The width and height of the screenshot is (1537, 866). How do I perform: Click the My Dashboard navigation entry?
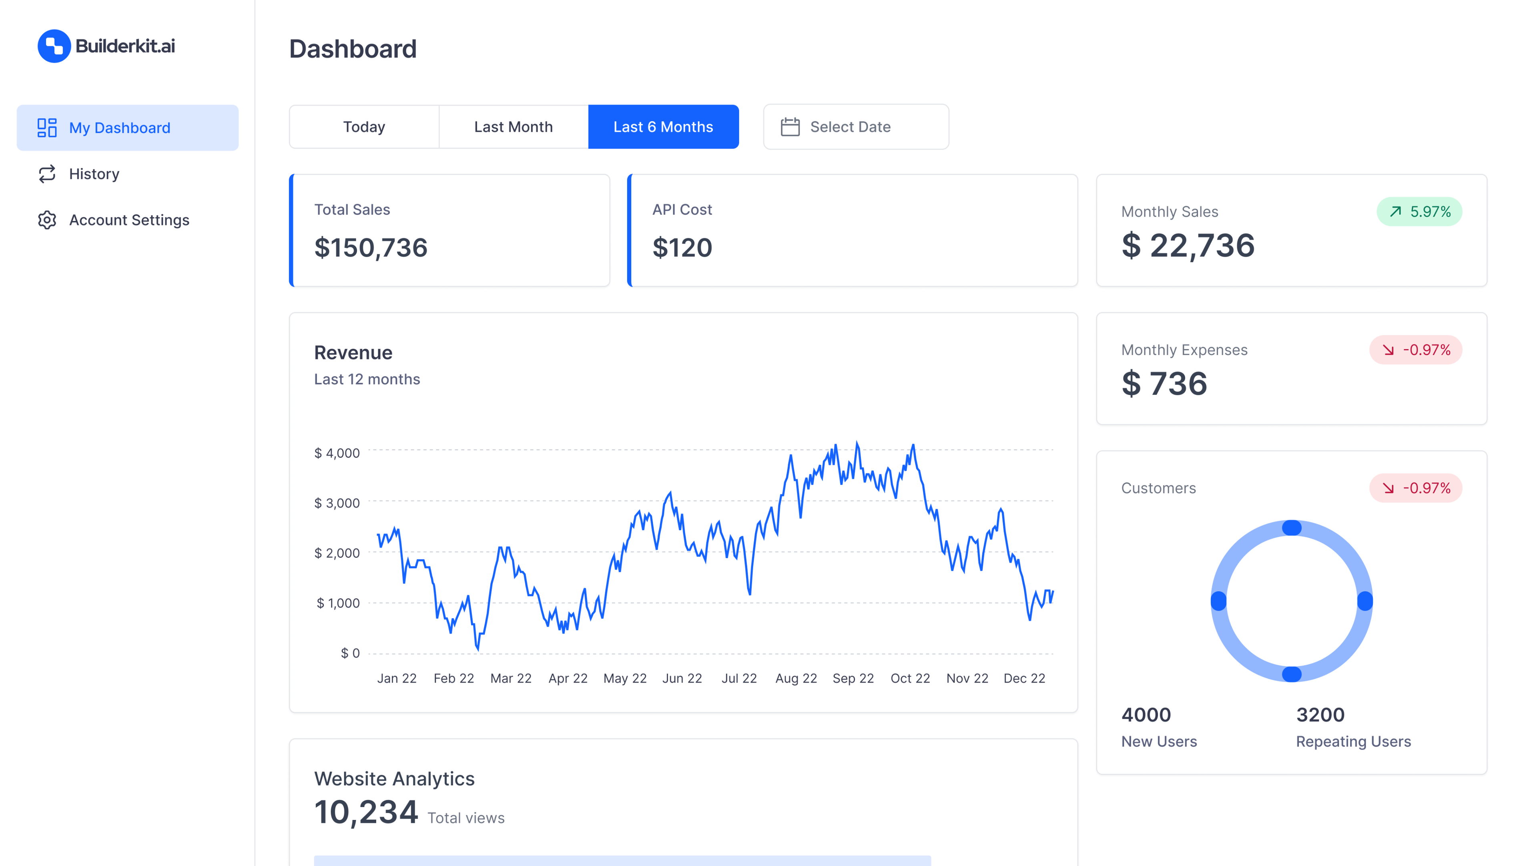(119, 127)
